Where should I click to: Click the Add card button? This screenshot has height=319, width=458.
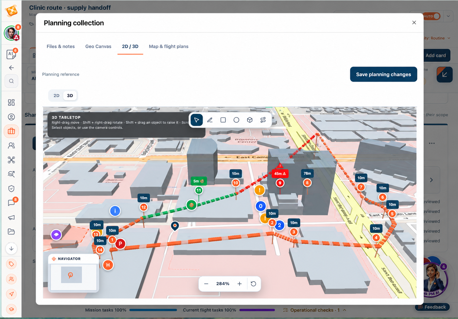(x=436, y=55)
